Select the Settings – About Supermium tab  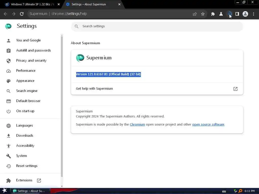pos(93,4)
